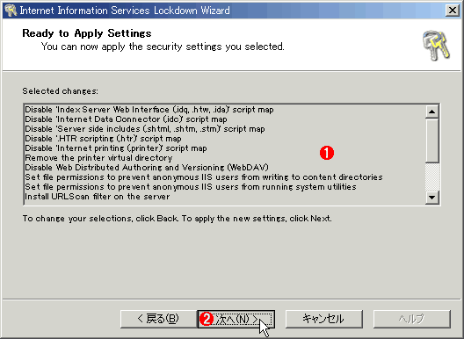Click the scrollbar up arrow in Selected changes
The image size is (464, 339).
432,112
